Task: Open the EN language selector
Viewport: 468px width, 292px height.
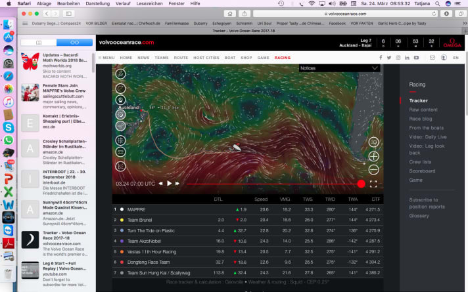Action: 456,58
